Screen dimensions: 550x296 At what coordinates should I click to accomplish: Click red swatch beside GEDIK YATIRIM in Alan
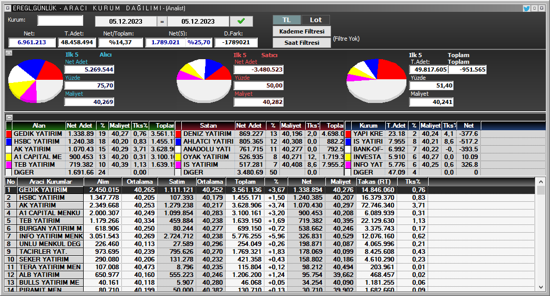[x=9, y=134]
